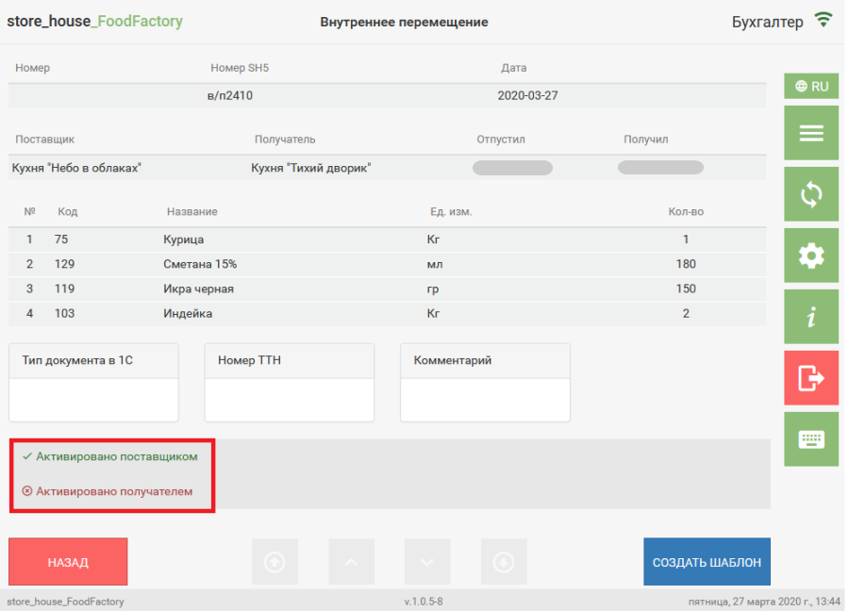Switch language with RU button
The height and width of the screenshot is (611, 849).
(811, 86)
